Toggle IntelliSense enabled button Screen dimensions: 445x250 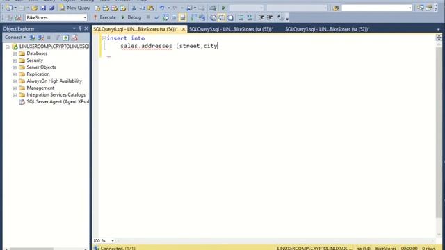click(x=182, y=17)
